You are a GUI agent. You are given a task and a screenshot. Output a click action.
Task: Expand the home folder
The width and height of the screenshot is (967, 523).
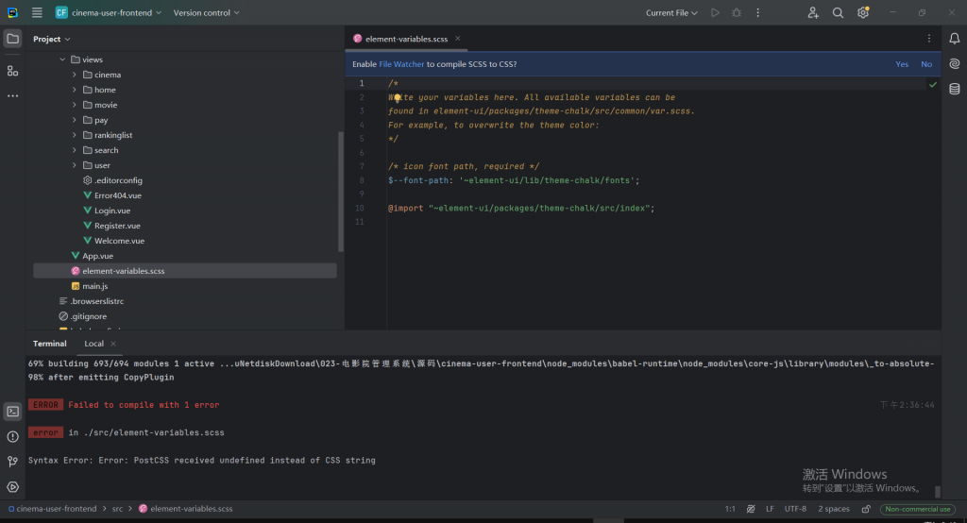coord(75,90)
